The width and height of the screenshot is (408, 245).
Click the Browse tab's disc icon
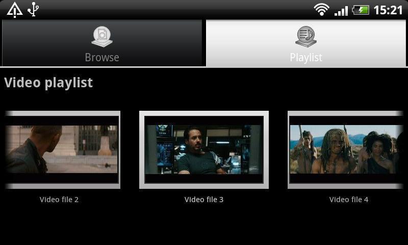click(x=102, y=37)
